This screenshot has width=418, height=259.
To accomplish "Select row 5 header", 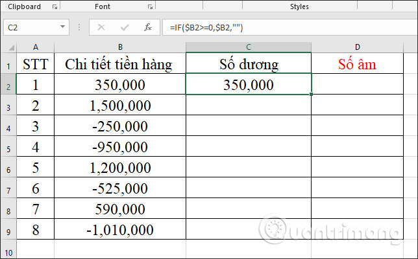I will point(8,146).
